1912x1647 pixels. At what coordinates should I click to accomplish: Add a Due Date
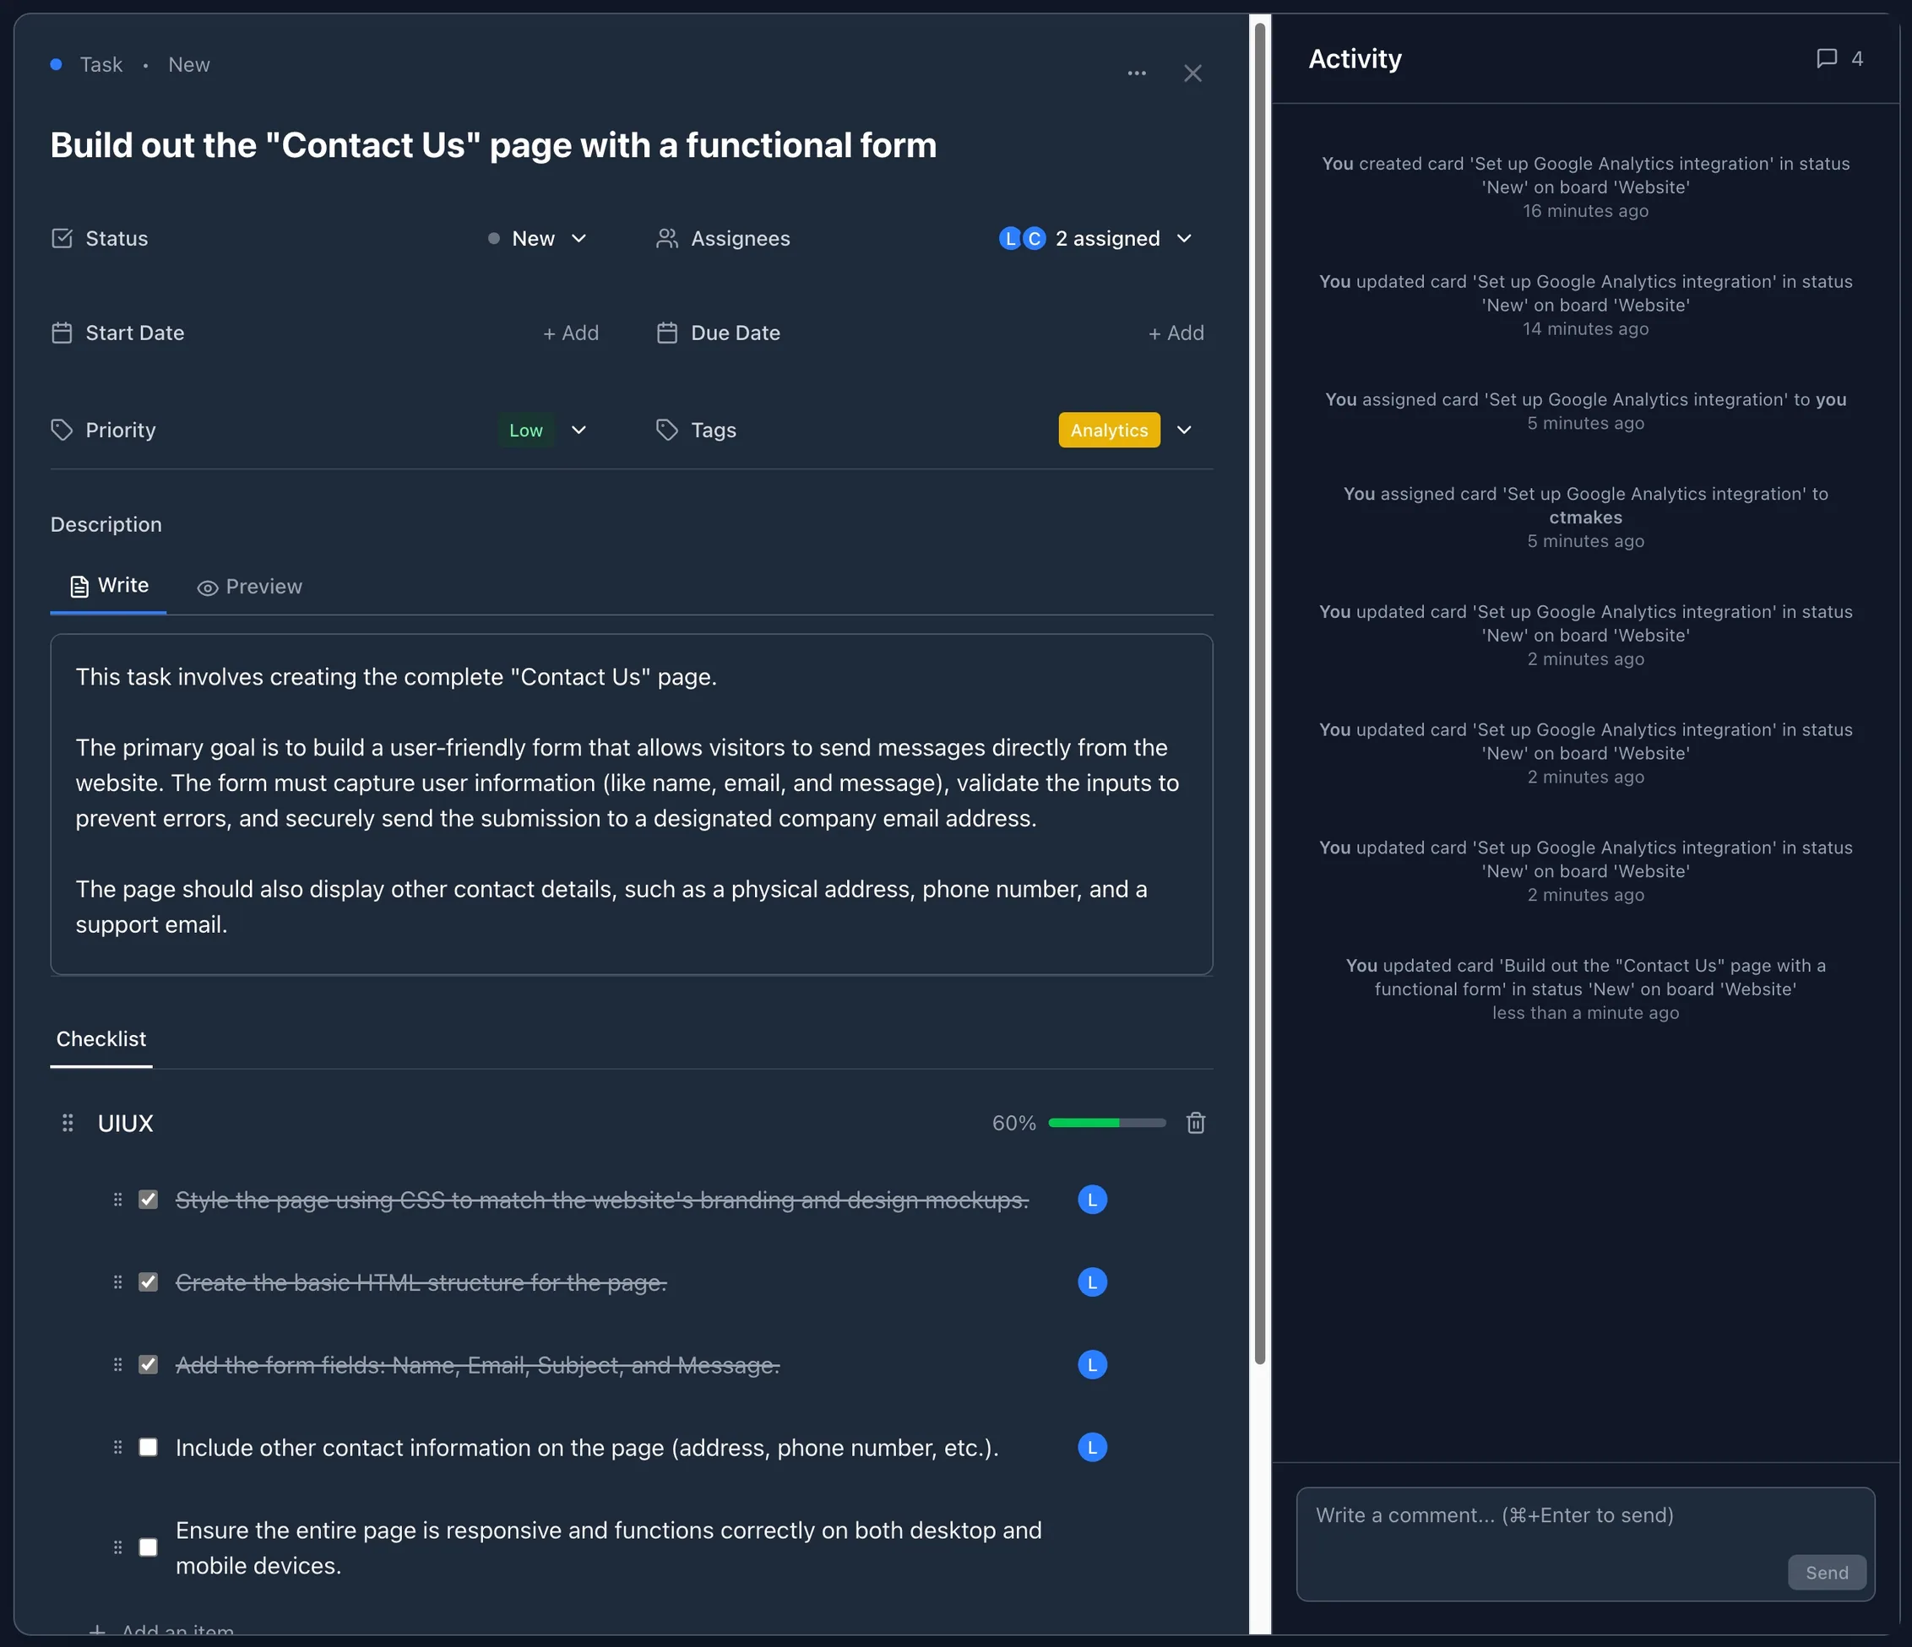tap(1176, 333)
